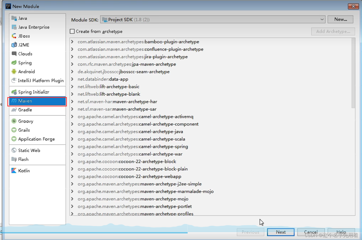This screenshot has height=240, width=362.
Task: Select maven-archetype-marmalade-mojo row
Action: (211, 191)
